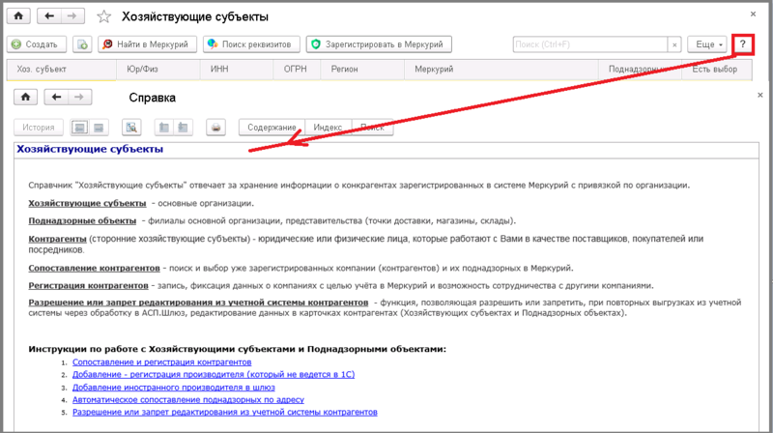
Task: Open help with the question mark button
Action: click(742, 44)
